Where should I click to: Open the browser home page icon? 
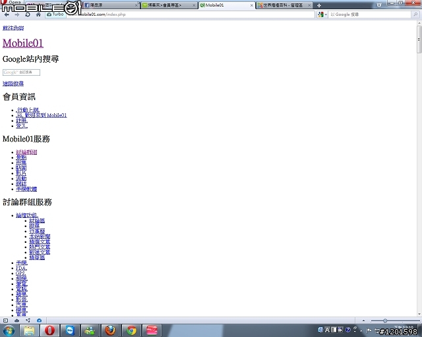[x=38, y=14]
